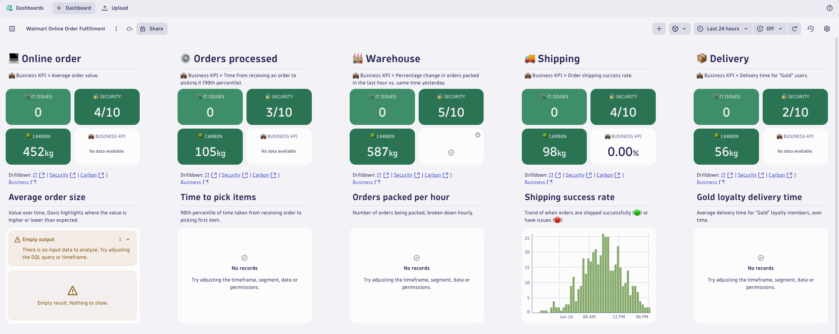Open external link icon next to Online order Carbon
Screen dimensions: 839x334
coord(101,175)
